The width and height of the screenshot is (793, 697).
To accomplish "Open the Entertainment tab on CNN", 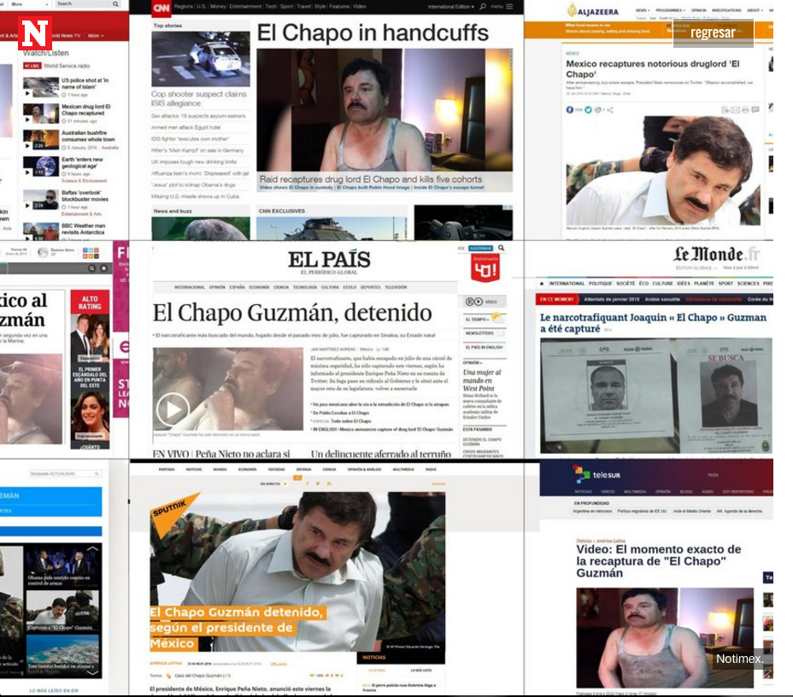I will tap(245, 7).
